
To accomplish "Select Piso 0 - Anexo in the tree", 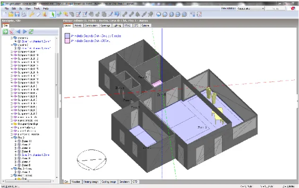I will (x=25, y=169).
